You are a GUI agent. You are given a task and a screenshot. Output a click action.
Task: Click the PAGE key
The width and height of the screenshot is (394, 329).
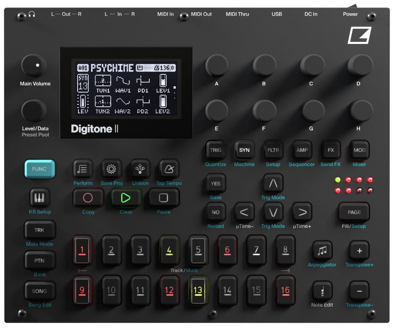pyautogui.click(x=354, y=212)
